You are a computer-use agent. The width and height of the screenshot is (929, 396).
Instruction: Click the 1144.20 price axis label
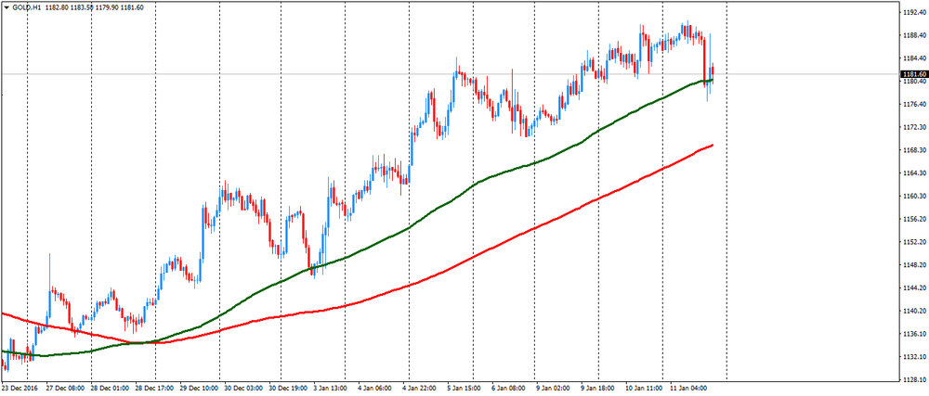point(913,287)
